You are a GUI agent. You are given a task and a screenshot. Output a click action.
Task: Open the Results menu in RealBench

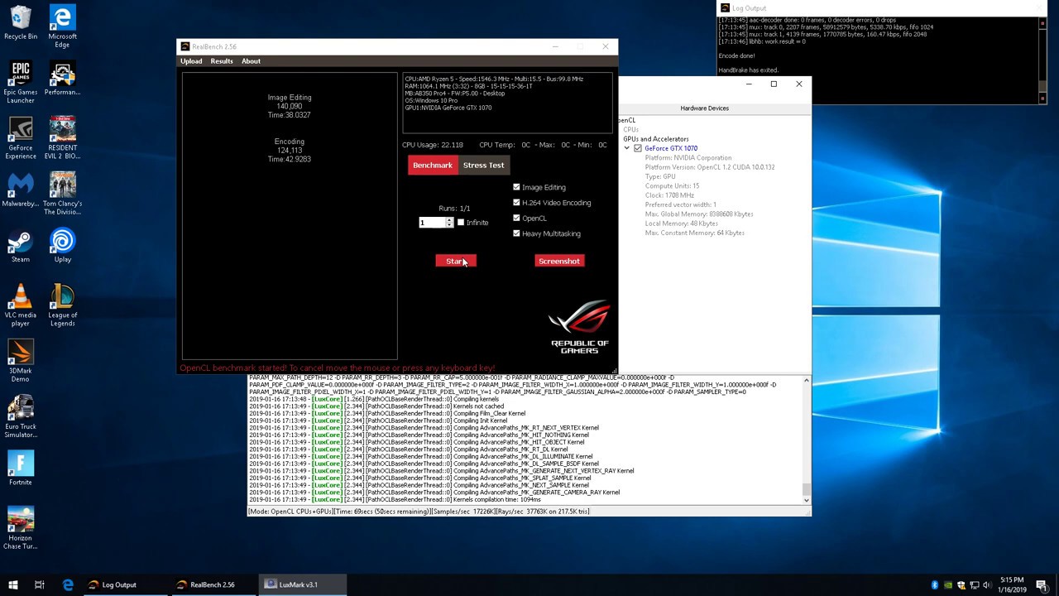tap(221, 61)
